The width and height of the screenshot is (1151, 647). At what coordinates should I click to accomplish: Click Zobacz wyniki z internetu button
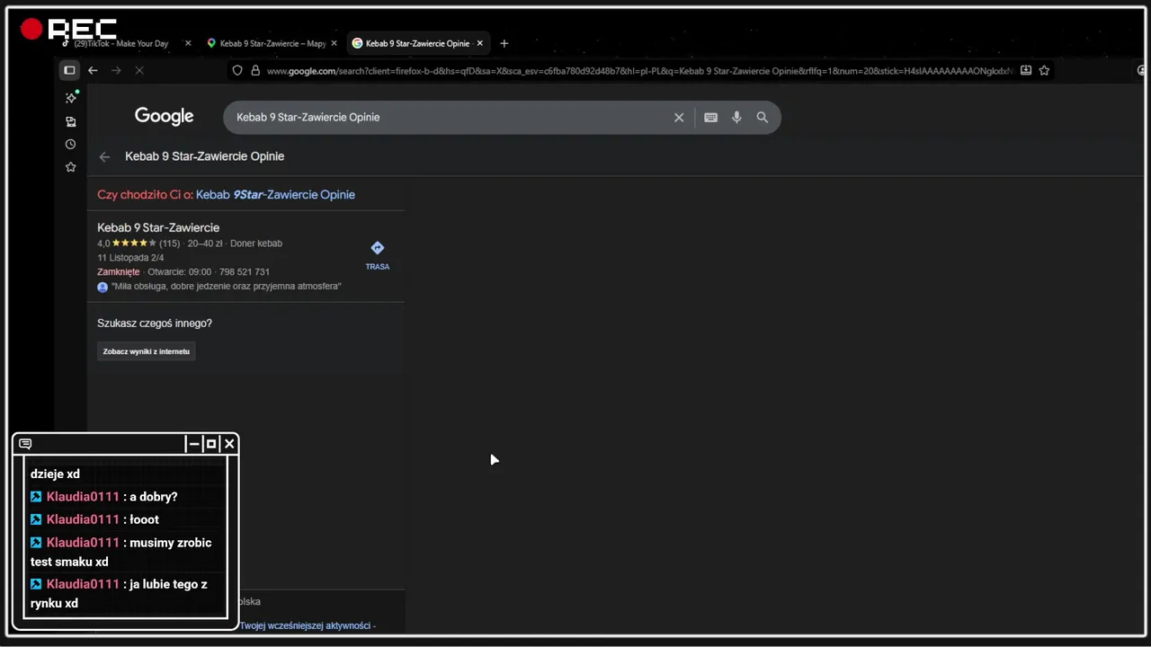(146, 351)
